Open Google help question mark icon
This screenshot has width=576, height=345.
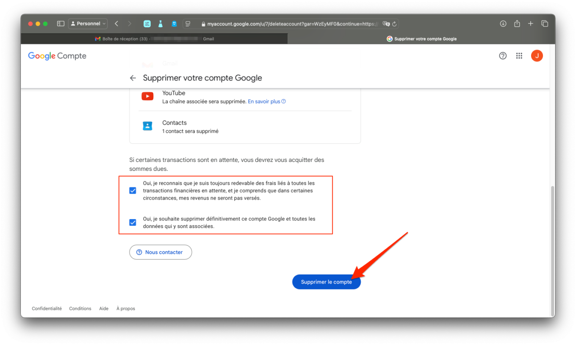click(x=503, y=56)
